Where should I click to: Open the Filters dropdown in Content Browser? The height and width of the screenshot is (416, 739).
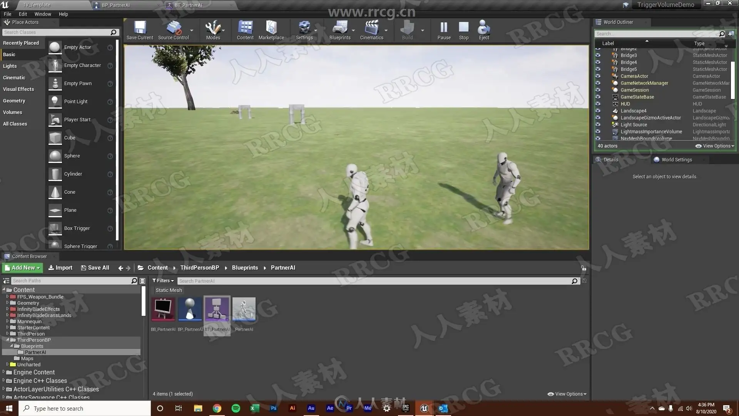(x=163, y=281)
